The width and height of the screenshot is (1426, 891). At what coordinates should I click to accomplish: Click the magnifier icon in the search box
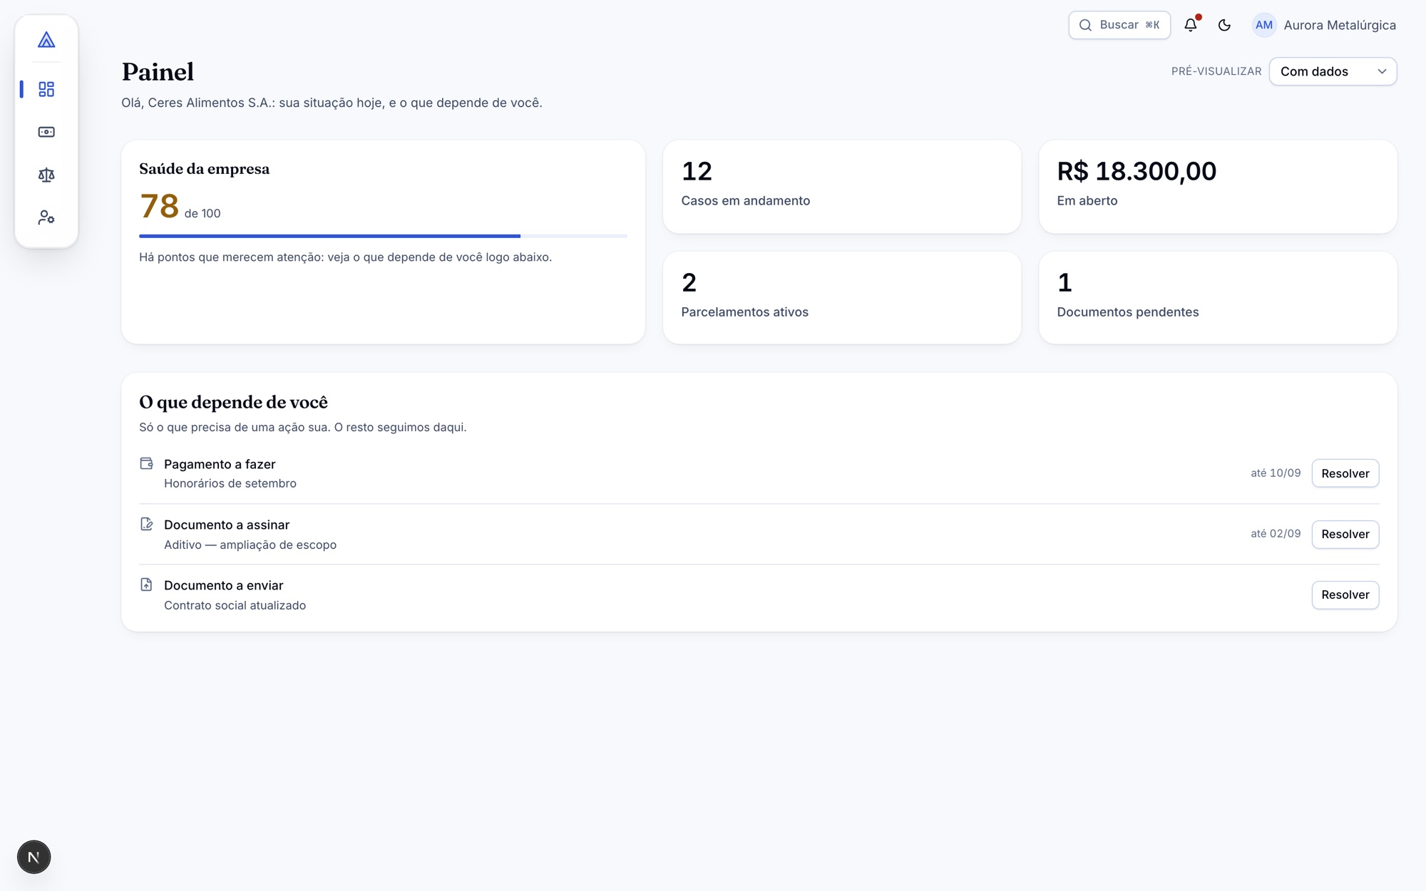1085,25
